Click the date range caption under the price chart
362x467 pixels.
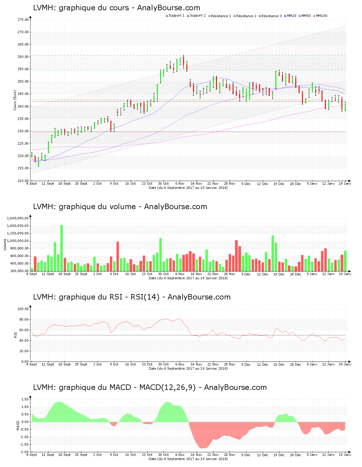tap(188, 188)
